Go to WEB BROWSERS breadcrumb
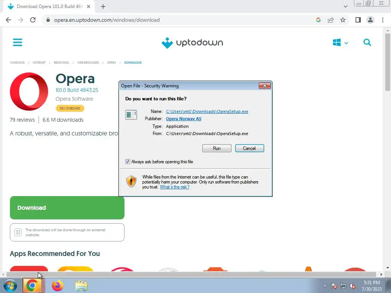The width and height of the screenshot is (391, 293). [x=88, y=63]
